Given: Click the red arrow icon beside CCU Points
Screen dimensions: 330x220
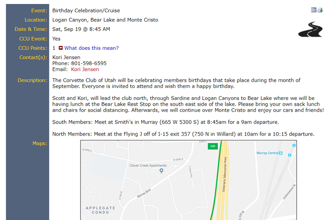Looking at the screenshot, I should coord(61,48).
